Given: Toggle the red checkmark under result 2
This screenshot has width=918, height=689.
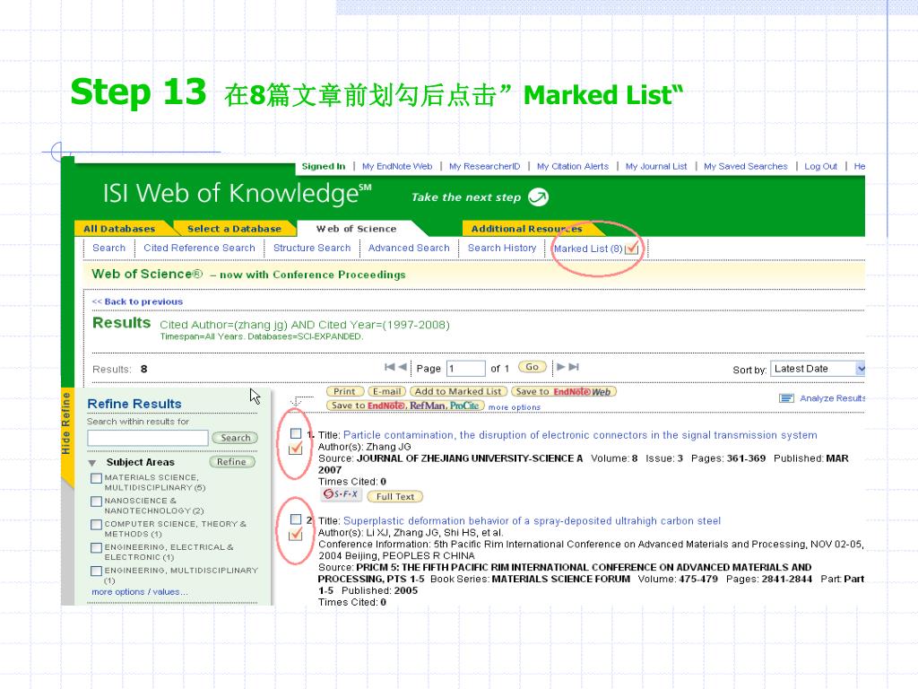Looking at the screenshot, I should pos(296,534).
